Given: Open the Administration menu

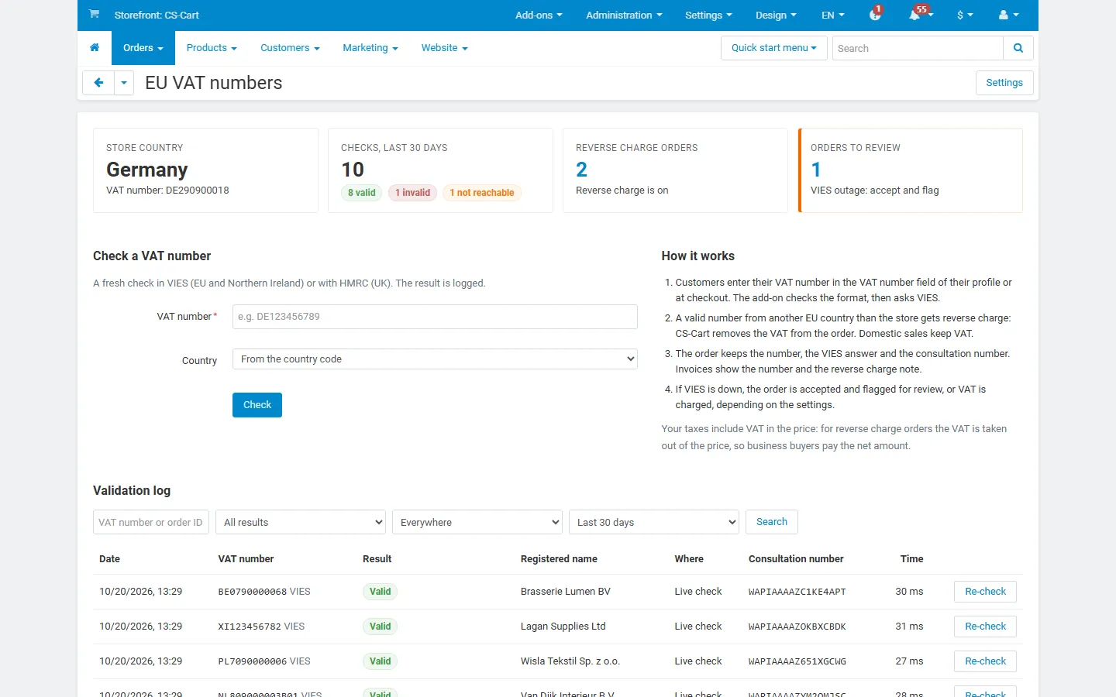Looking at the screenshot, I should tap(624, 15).
